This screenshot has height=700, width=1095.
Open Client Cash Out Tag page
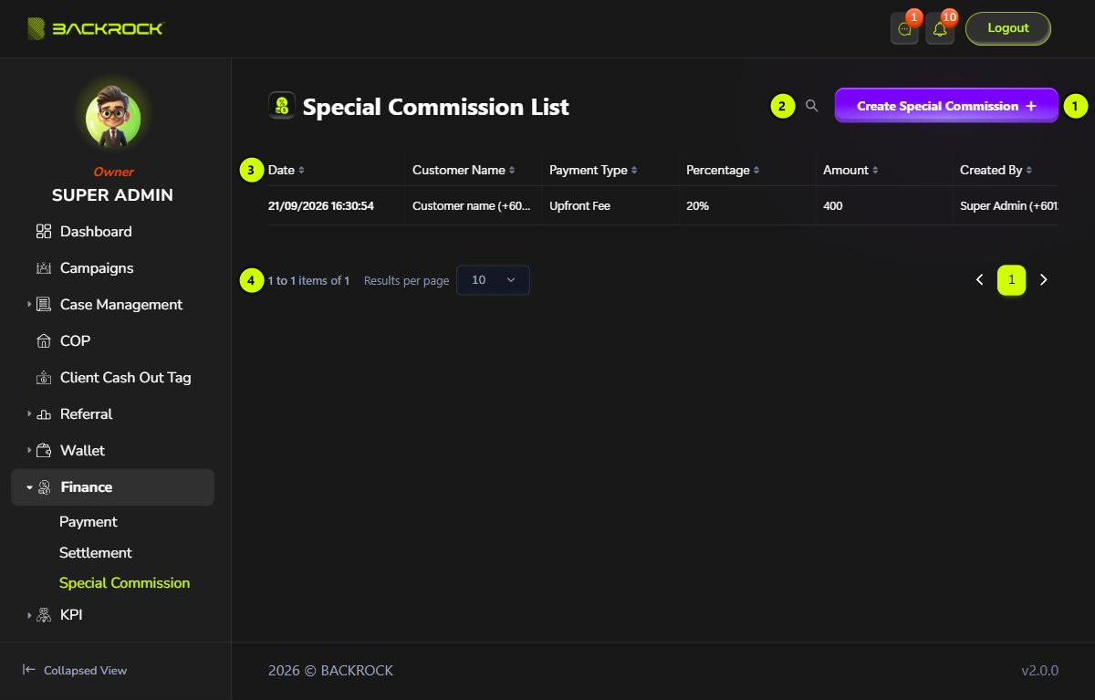126,378
